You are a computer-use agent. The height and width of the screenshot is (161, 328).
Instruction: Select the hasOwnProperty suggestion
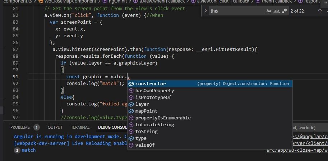click(210, 91)
